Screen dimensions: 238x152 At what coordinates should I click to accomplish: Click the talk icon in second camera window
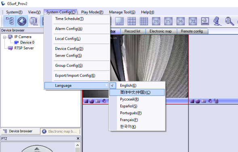(216, 101)
